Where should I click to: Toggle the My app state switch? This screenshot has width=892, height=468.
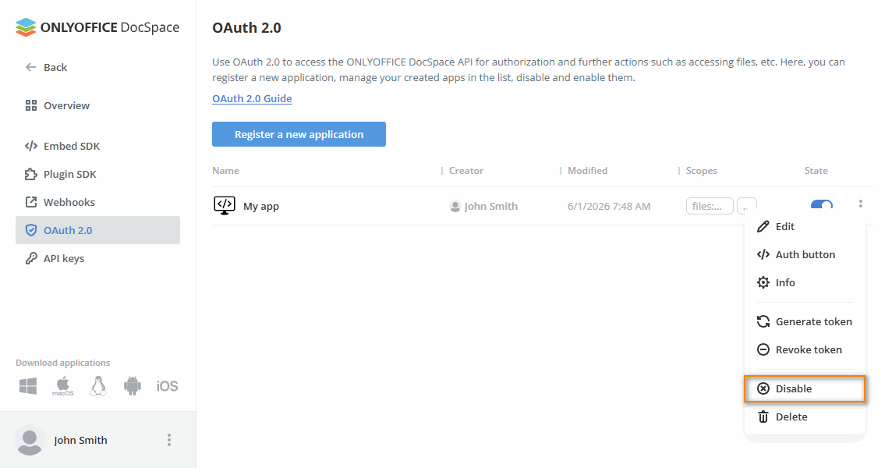point(822,204)
